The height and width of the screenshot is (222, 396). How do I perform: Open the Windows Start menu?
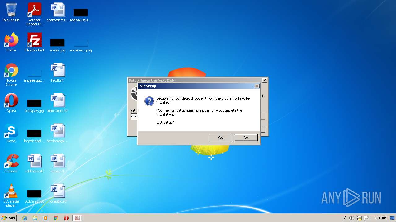coord(9,218)
